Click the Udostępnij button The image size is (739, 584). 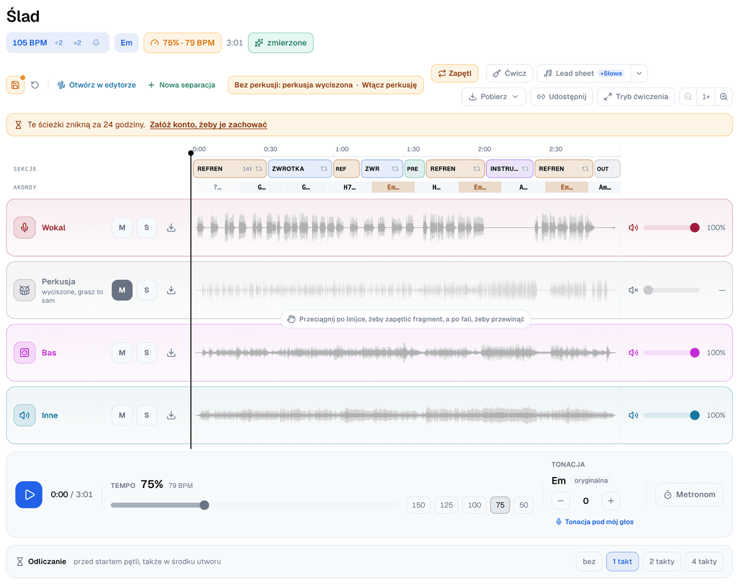562,97
